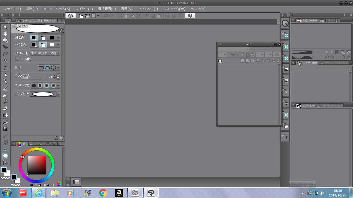Pick the Eyedropper tool
This screenshot has height=198, width=353.
click(x=5, y=67)
